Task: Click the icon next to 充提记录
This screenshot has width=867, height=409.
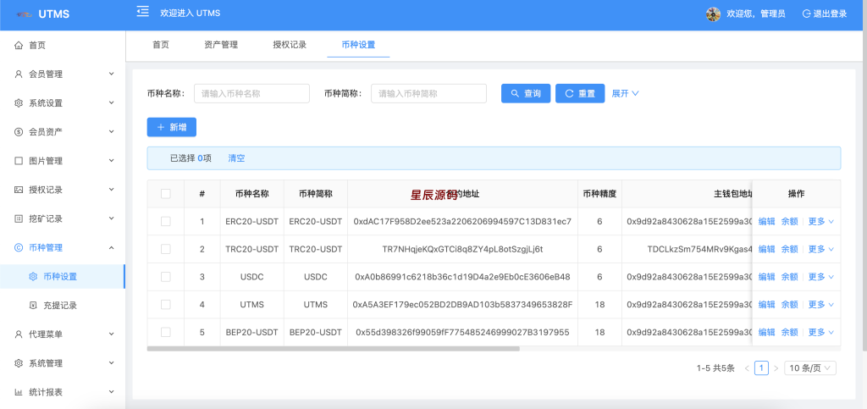Action: (x=33, y=305)
